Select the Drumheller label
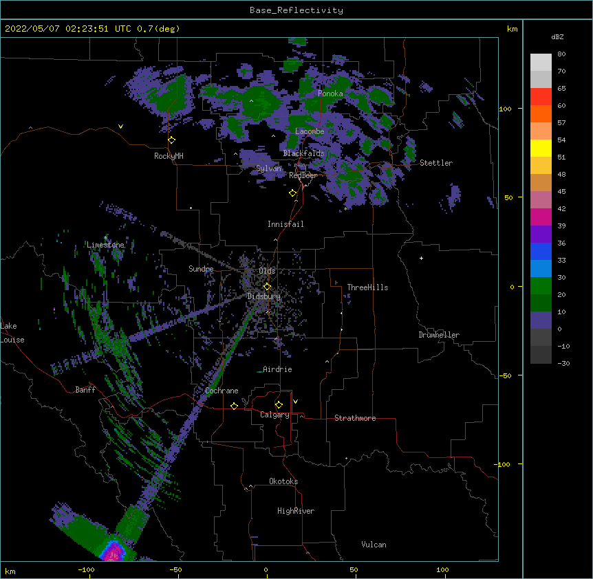593x579 pixels. tap(439, 335)
